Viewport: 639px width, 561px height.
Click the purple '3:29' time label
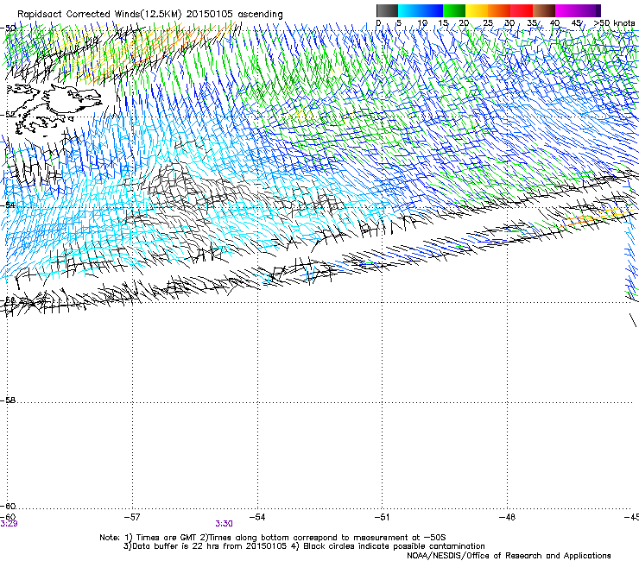9,524
